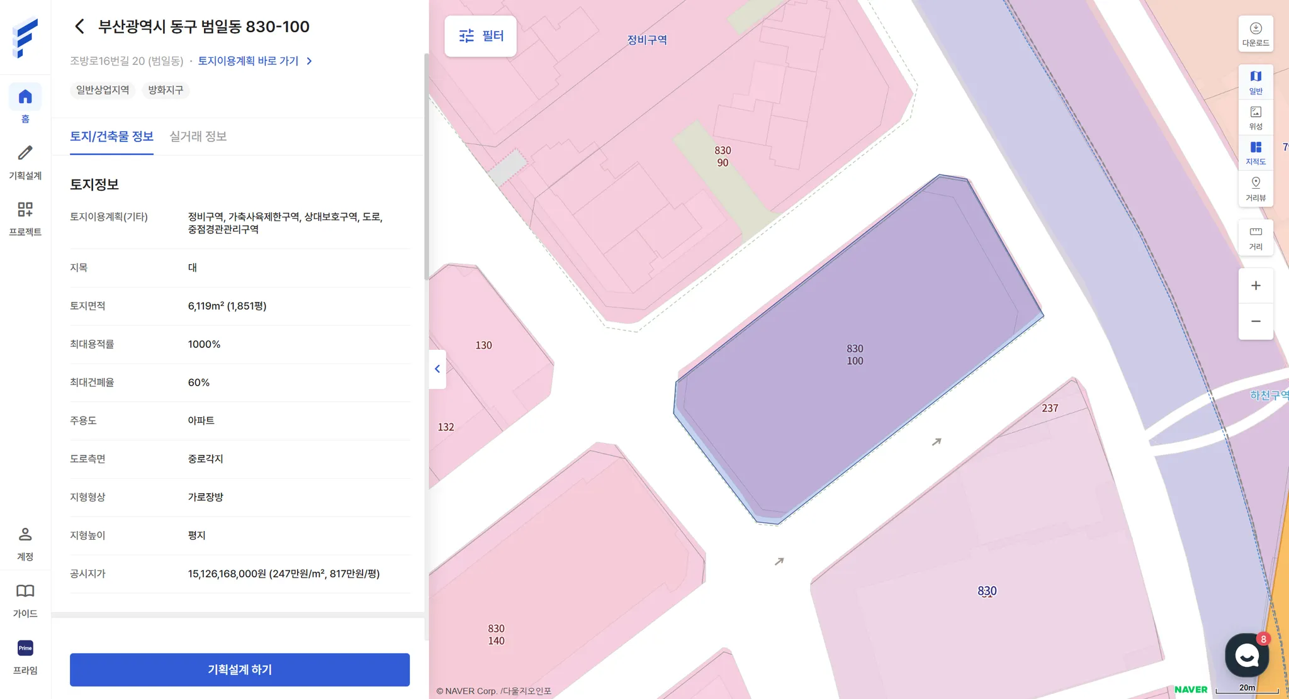Viewport: 1289px width, 699px height.
Task: Toggle the 지적도 cadastral map layer
Action: (x=1255, y=152)
